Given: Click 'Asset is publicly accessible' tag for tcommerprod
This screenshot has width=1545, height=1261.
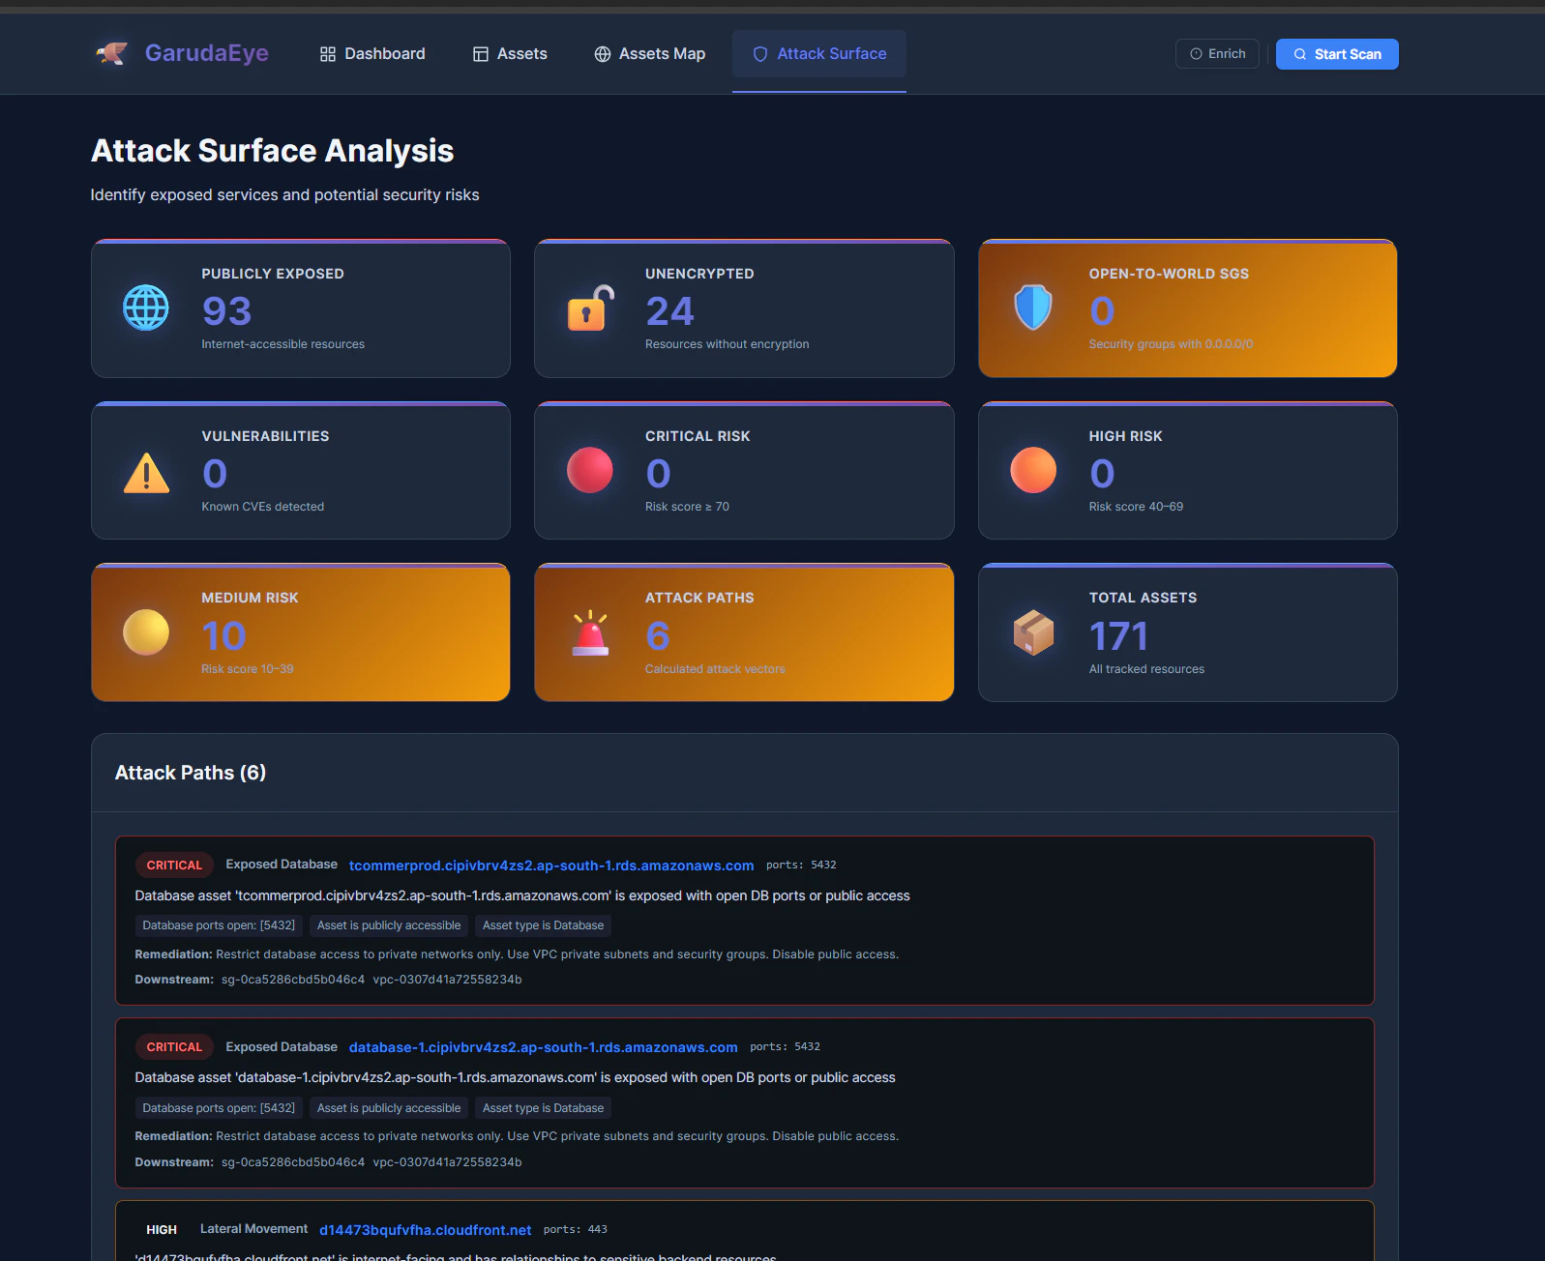Looking at the screenshot, I should click(389, 925).
